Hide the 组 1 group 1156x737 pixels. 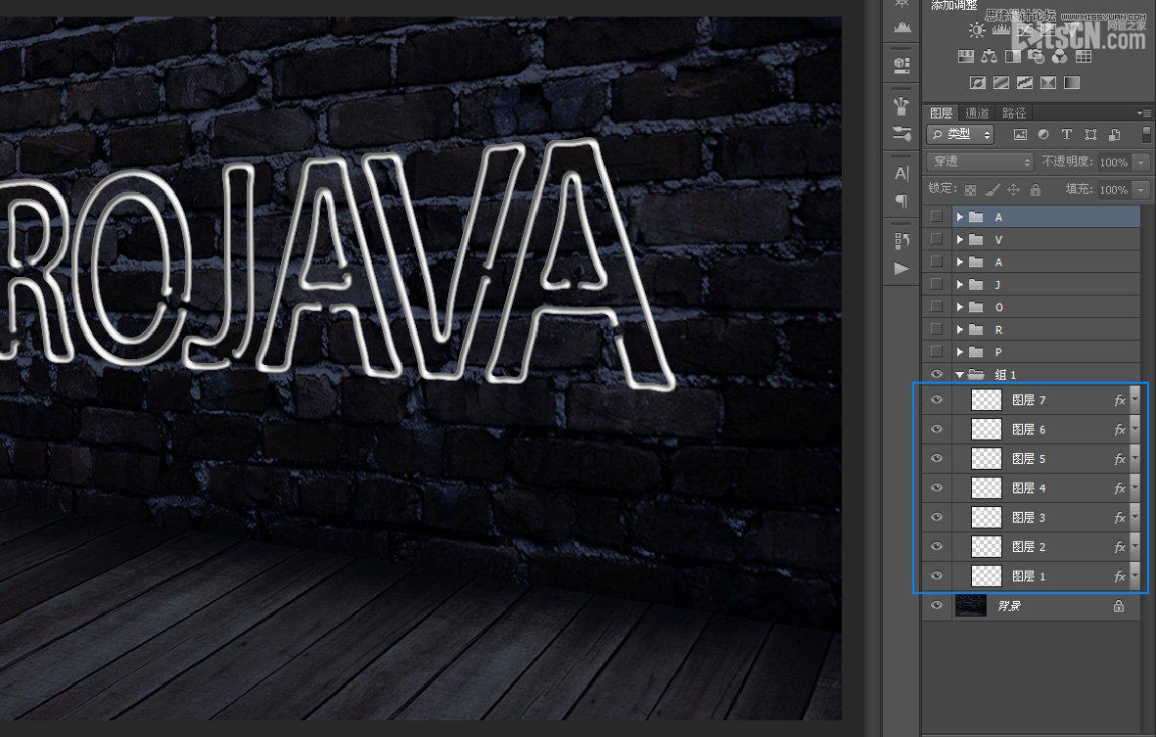[x=937, y=375]
